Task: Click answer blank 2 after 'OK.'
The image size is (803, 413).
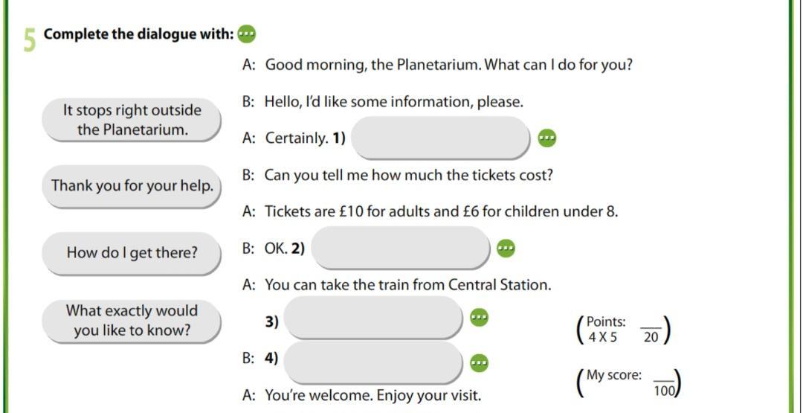Action: pos(401,248)
